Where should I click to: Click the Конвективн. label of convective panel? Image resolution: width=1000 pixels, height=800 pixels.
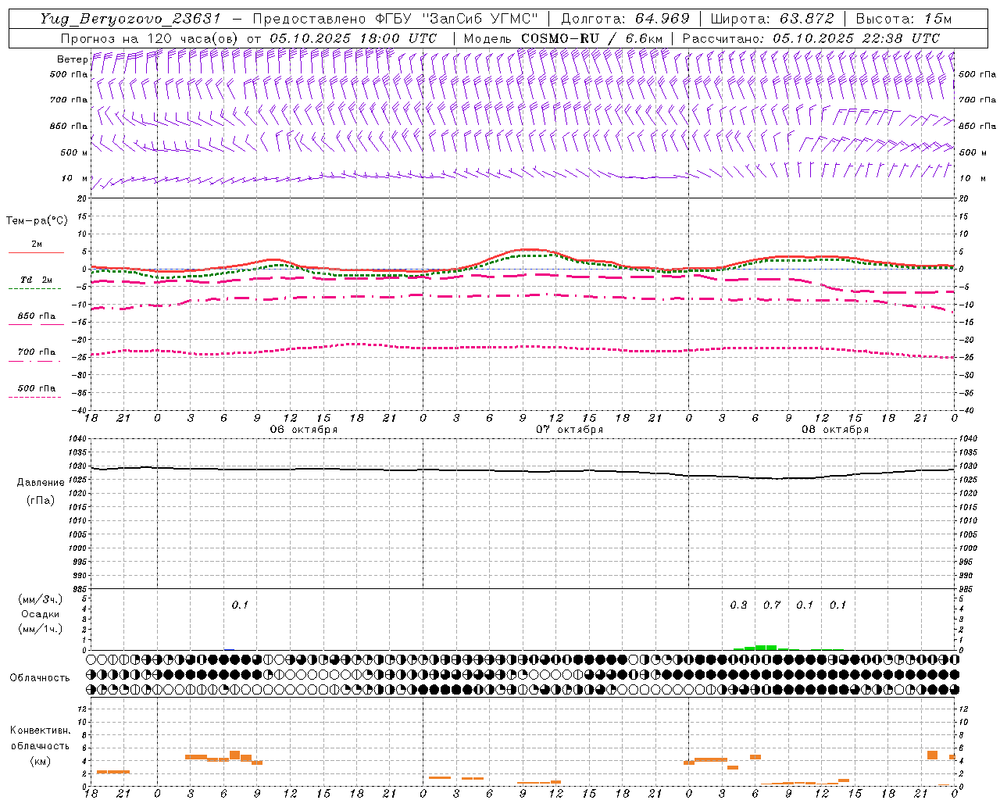click(40, 730)
